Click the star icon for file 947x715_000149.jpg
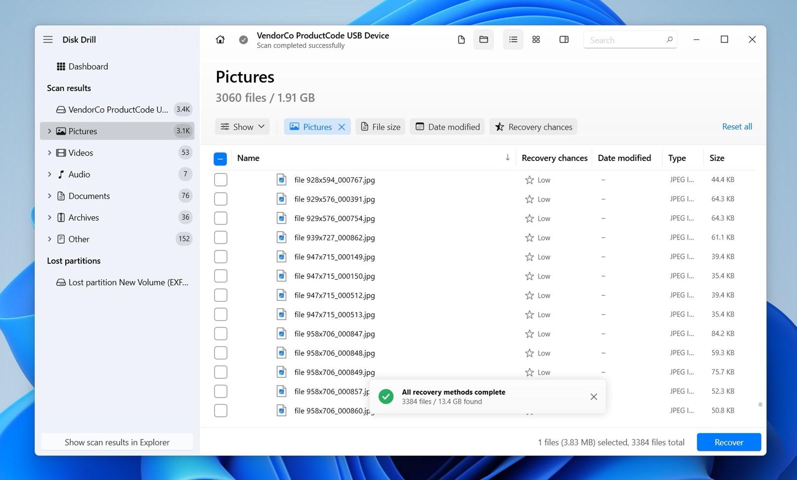This screenshot has height=480, width=797. click(x=529, y=257)
